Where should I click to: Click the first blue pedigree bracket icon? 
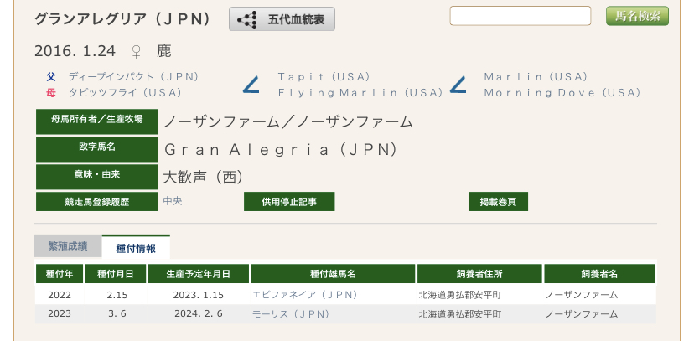pos(250,85)
